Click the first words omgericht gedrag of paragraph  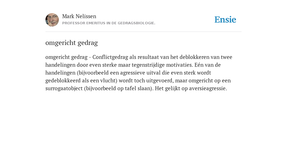click(x=66, y=57)
